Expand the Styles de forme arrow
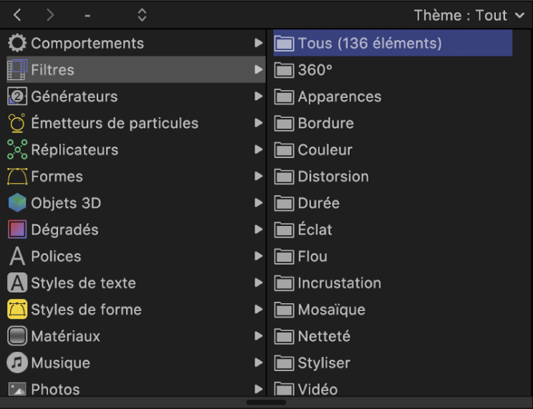 pyautogui.click(x=259, y=309)
